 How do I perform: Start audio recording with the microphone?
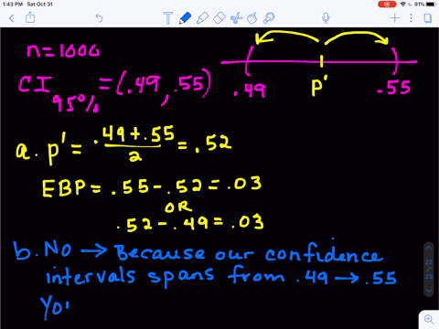[326, 18]
